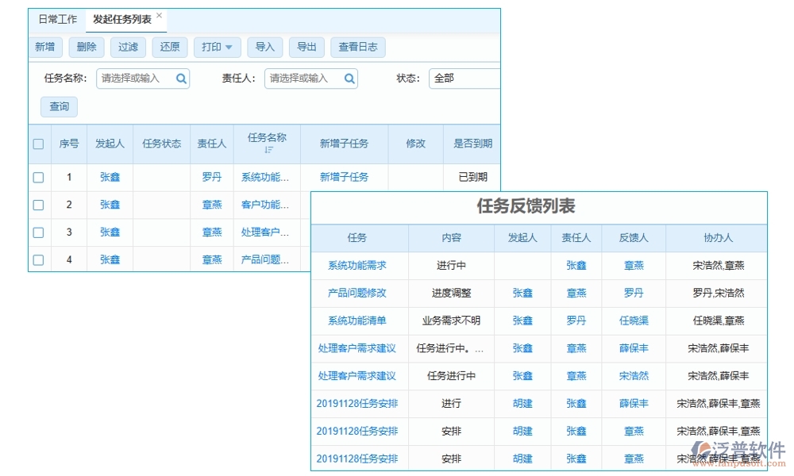Click the magnifier icon in 任务名称 field
The height and width of the screenshot is (476, 794).
(181, 79)
